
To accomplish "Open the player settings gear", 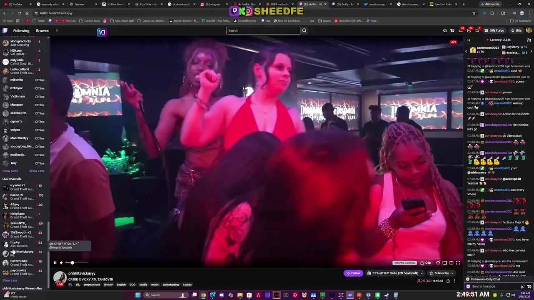I will [x=438, y=263].
